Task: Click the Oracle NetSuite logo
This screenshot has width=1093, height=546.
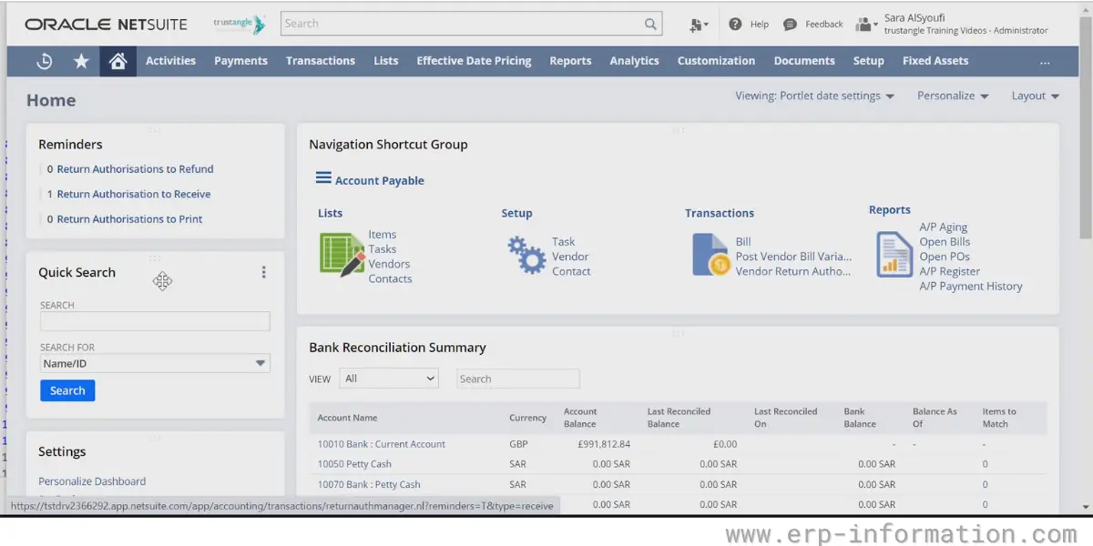Action: click(x=107, y=25)
